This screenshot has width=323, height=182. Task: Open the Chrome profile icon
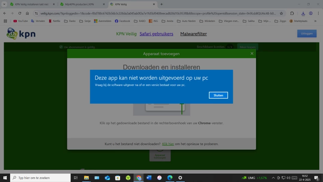click(x=311, y=13)
